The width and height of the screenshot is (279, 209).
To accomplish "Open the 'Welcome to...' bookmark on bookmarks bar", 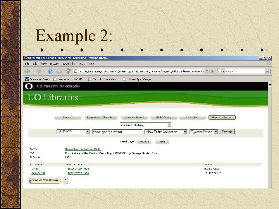I will (x=69, y=79).
